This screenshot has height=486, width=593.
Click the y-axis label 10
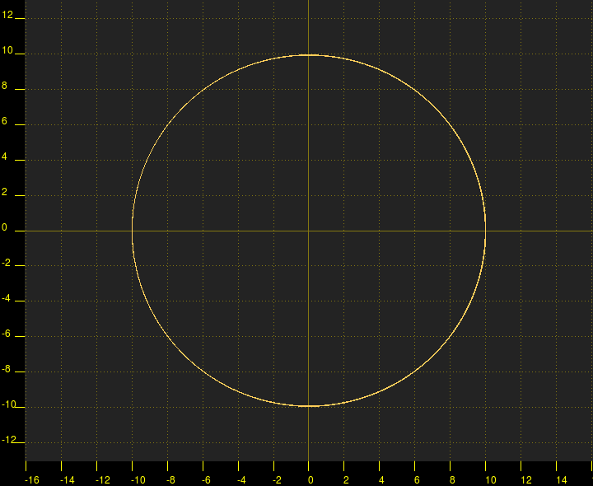point(7,50)
